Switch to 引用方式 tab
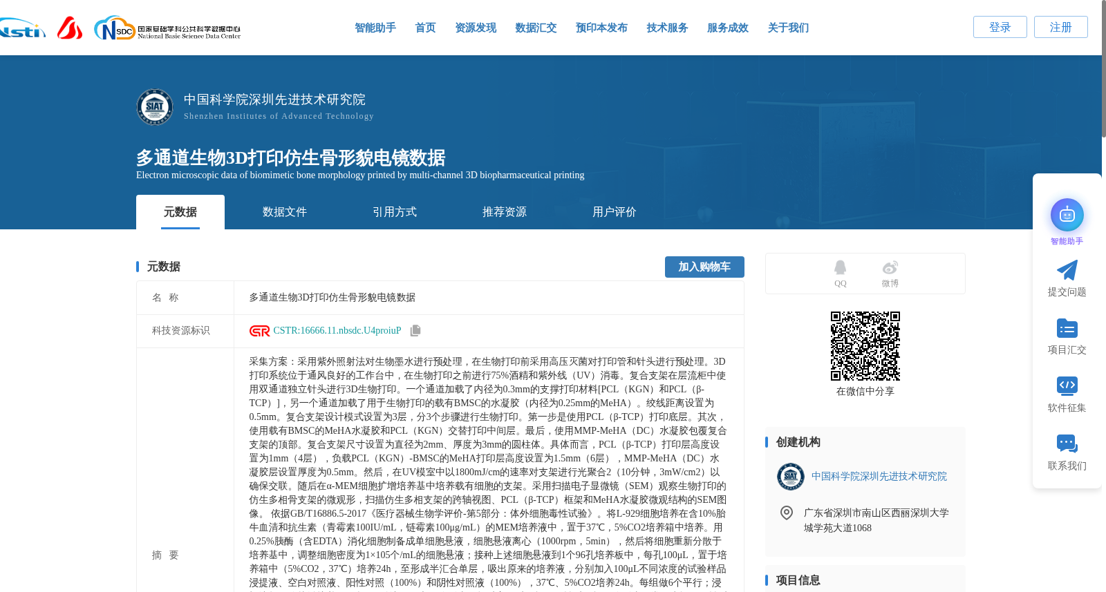The width and height of the screenshot is (1106, 592). pos(395,212)
